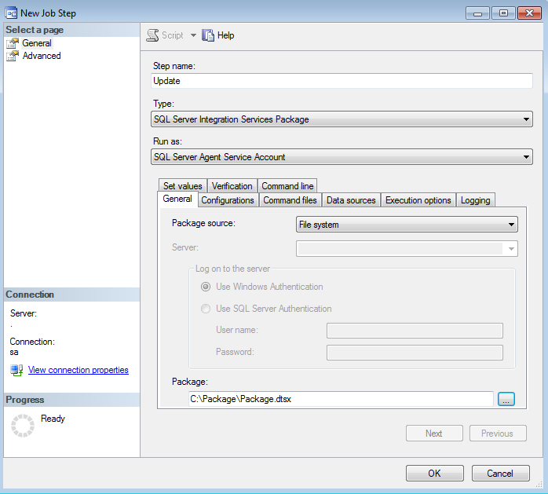The height and width of the screenshot is (494, 548).
Task: Close the New Job Step window
Action: [529, 13]
